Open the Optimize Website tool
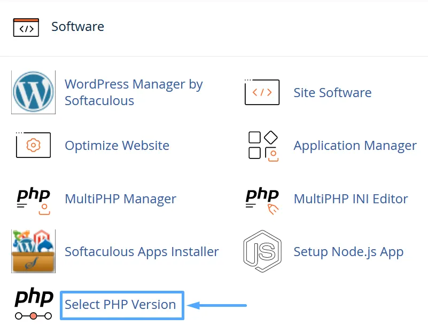428x334 pixels. [x=117, y=145]
